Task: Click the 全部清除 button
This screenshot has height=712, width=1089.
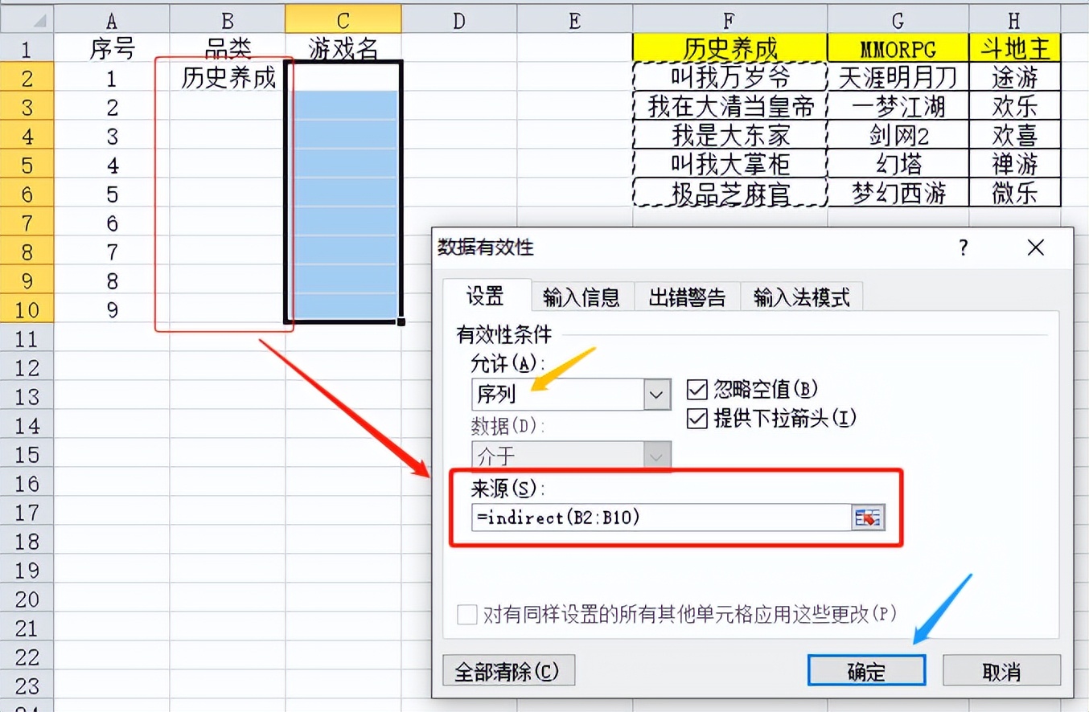Action: (x=508, y=671)
